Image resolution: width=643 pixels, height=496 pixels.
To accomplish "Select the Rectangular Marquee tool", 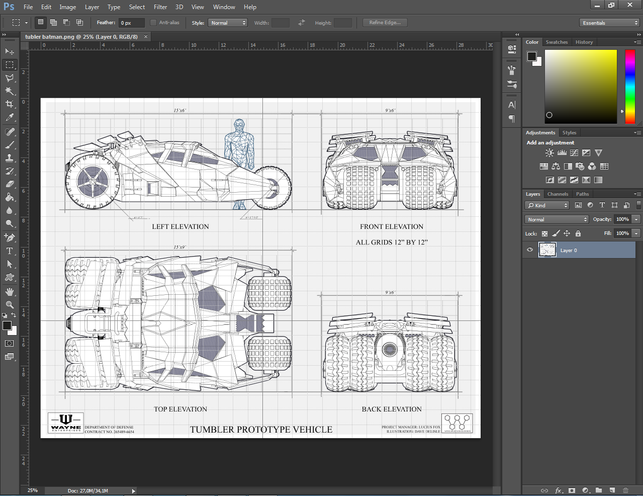I will [9, 64].
